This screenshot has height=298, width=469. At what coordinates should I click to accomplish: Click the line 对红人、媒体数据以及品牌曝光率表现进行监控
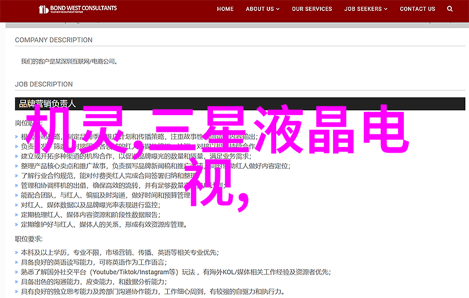coord(90,205)
